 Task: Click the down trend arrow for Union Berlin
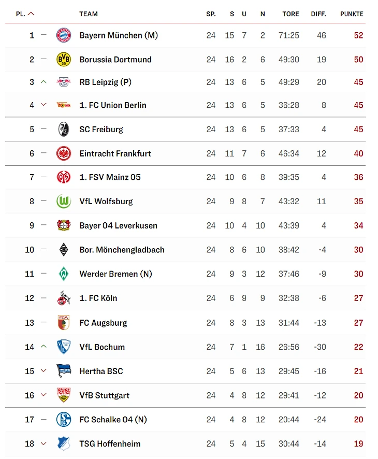click(x=43, y=105)
